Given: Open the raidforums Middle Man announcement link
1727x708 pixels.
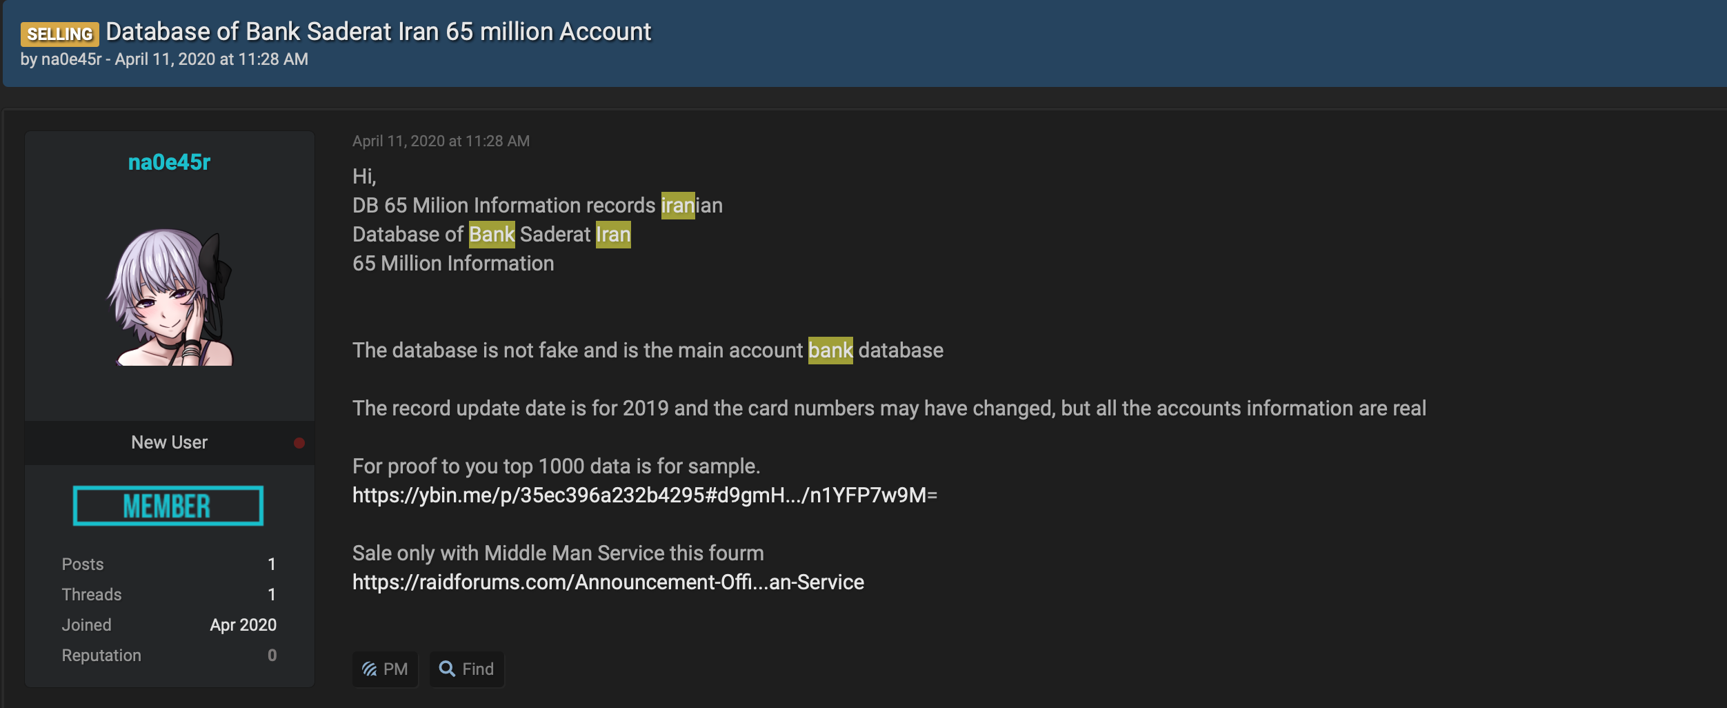Looking at the screenshot, I should click(608, 582).
